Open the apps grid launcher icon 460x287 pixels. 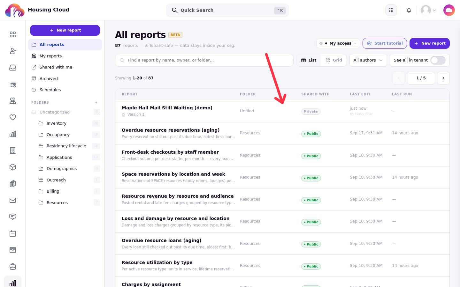click(x=391, y=10)
